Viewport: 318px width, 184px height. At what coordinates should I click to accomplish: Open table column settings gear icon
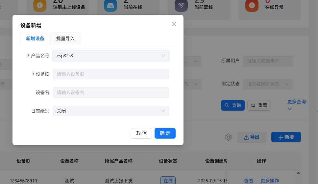228,137
